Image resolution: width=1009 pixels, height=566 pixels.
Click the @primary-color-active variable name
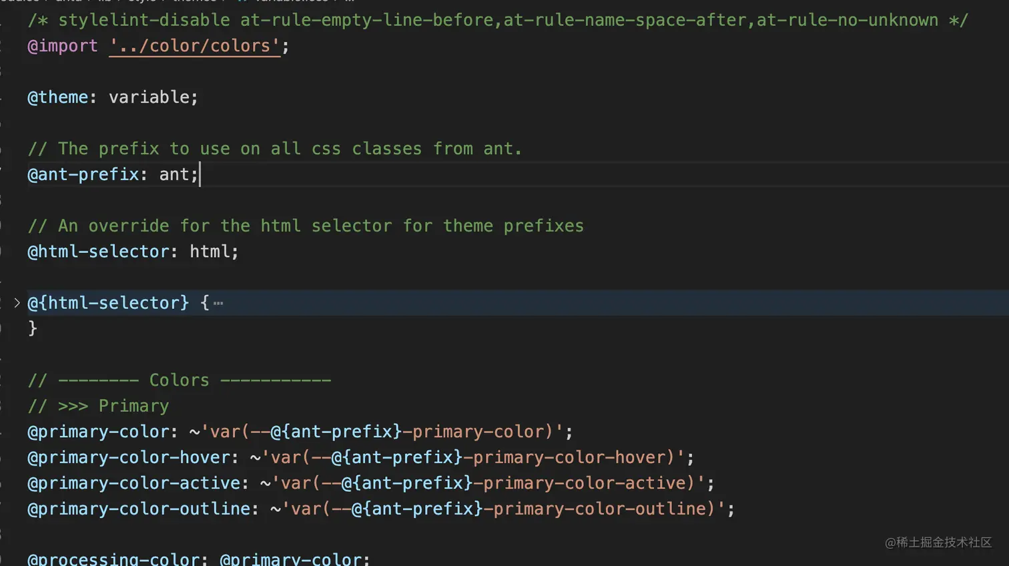(x=134, y=483)
